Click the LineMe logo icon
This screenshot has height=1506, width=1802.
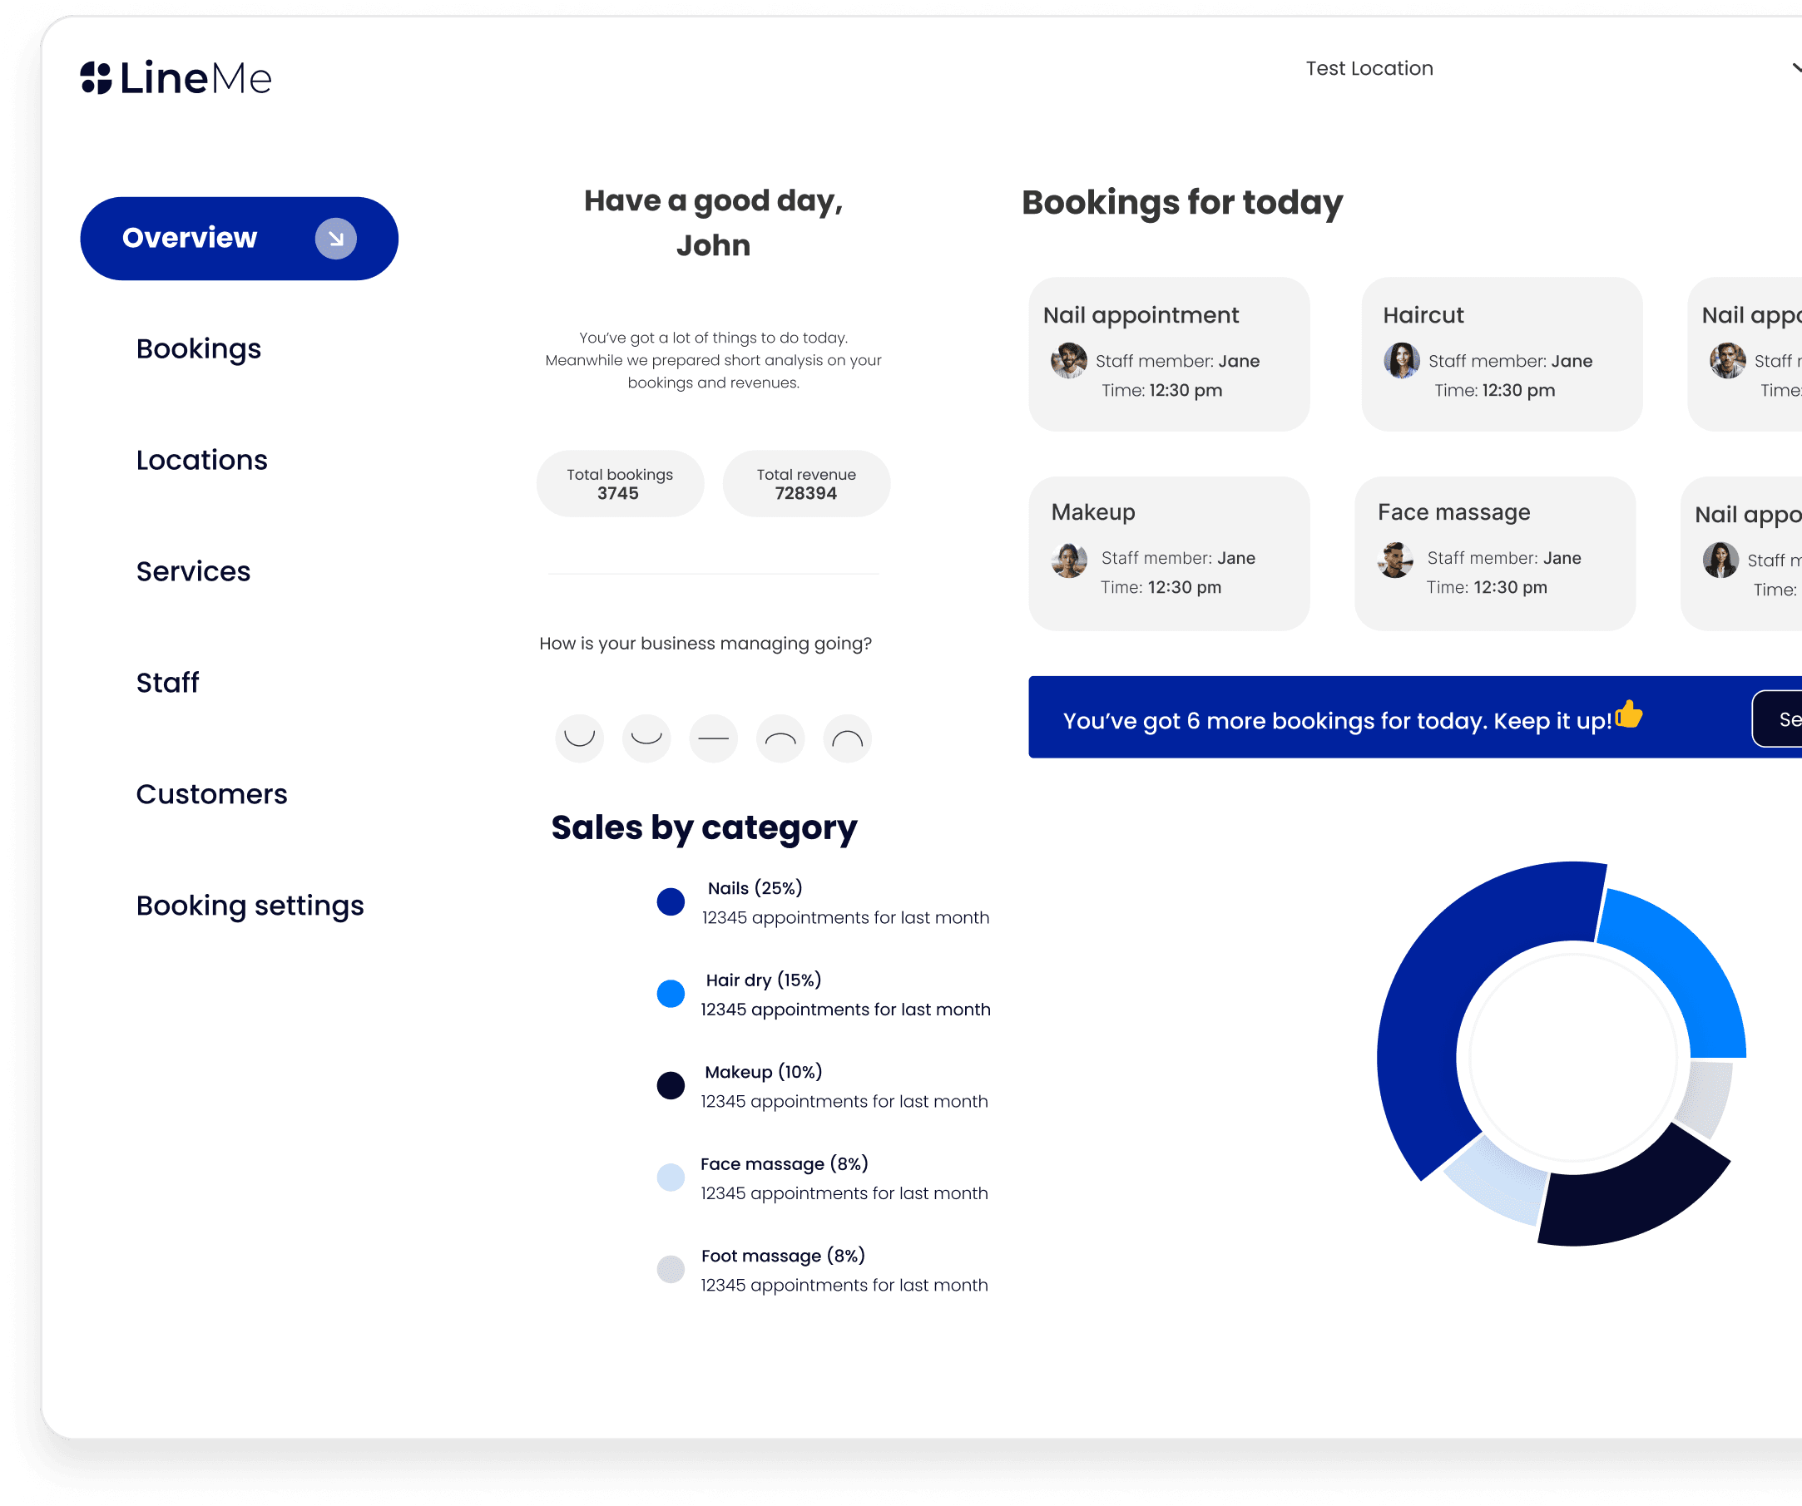97,78
